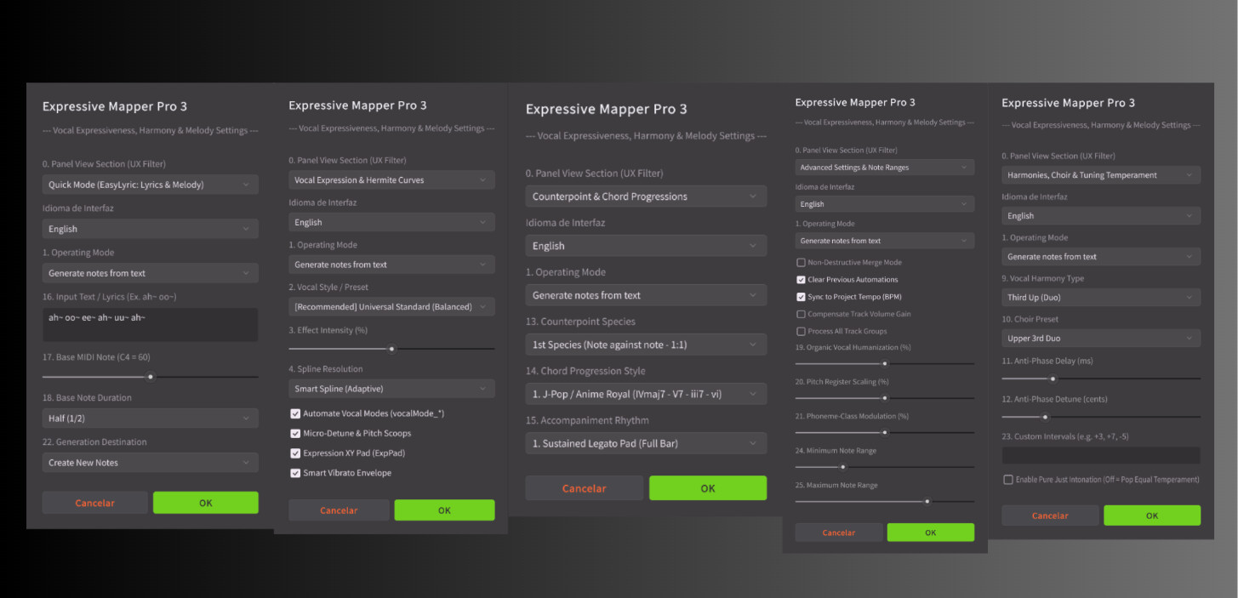
Task: Enable Non-Destructive Merge Mode checkbox
Action: point(801,263)
